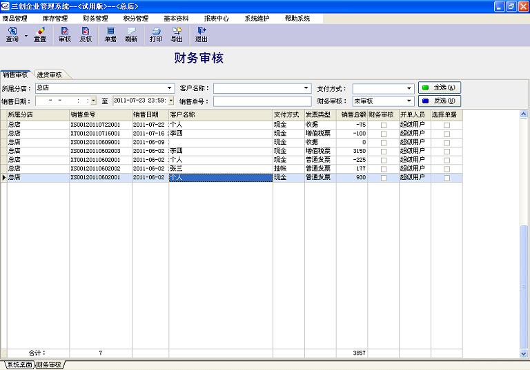Viewport: 530px width, 370px height.
Task: Select order cell XS00120110602003
Action: tap(101, 151)
